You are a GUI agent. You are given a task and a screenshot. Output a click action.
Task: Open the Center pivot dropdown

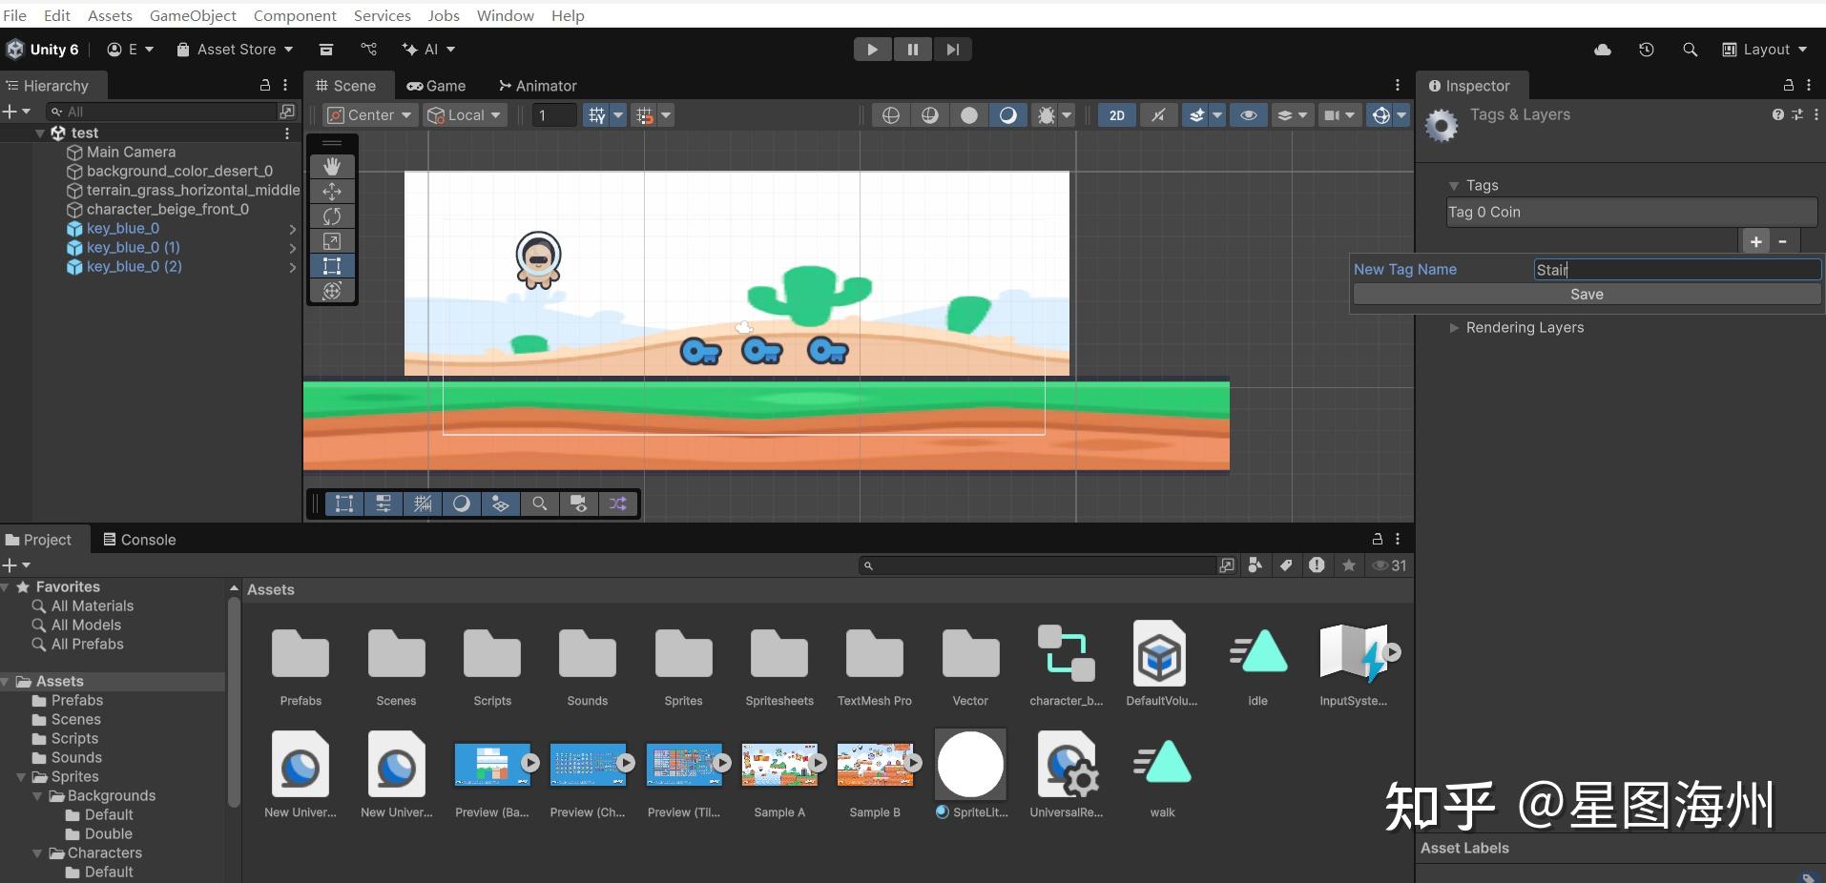click(x=370, y=115)
